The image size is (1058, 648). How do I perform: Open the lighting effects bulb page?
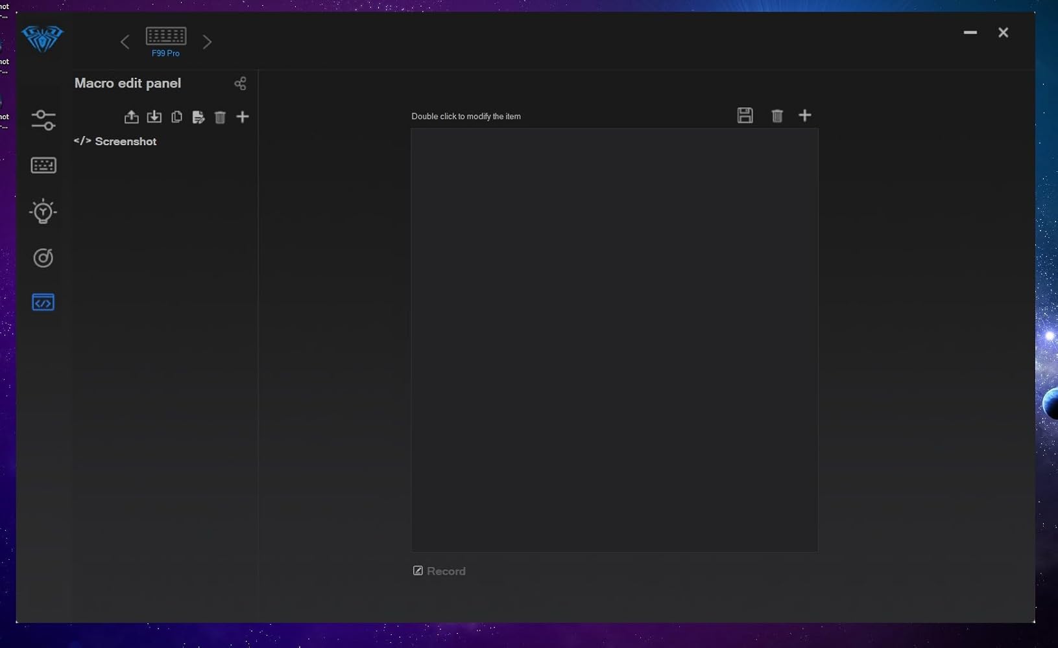click(43, 212)
